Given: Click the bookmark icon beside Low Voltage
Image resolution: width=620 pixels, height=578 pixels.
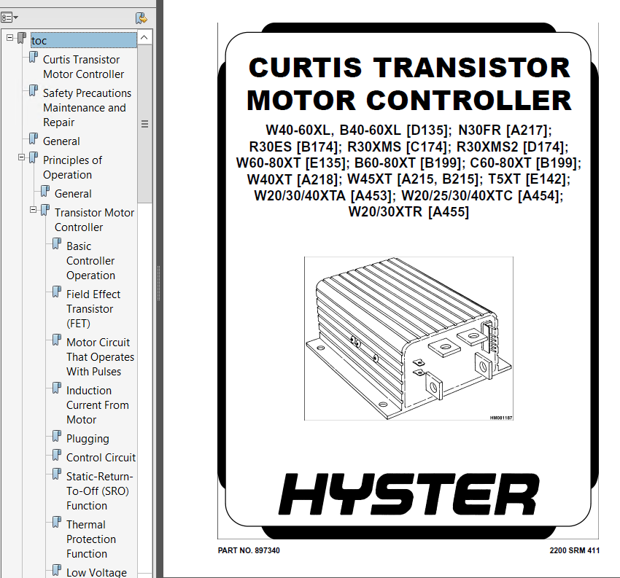Looking at the screenshot, I should 57,571.
